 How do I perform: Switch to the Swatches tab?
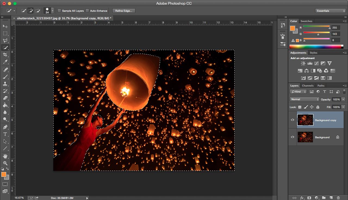tap(306, 21)
